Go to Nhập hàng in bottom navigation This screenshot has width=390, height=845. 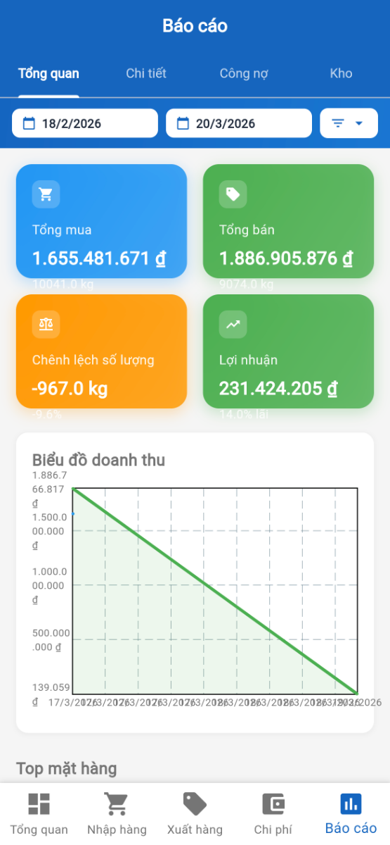(x=117, y=814)
